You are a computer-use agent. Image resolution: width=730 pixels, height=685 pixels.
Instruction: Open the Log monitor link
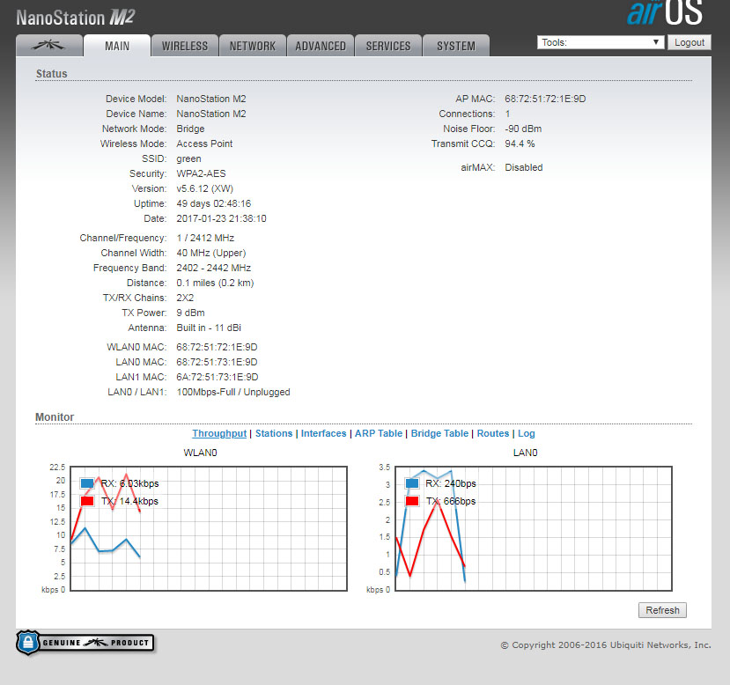pos(526,433)
